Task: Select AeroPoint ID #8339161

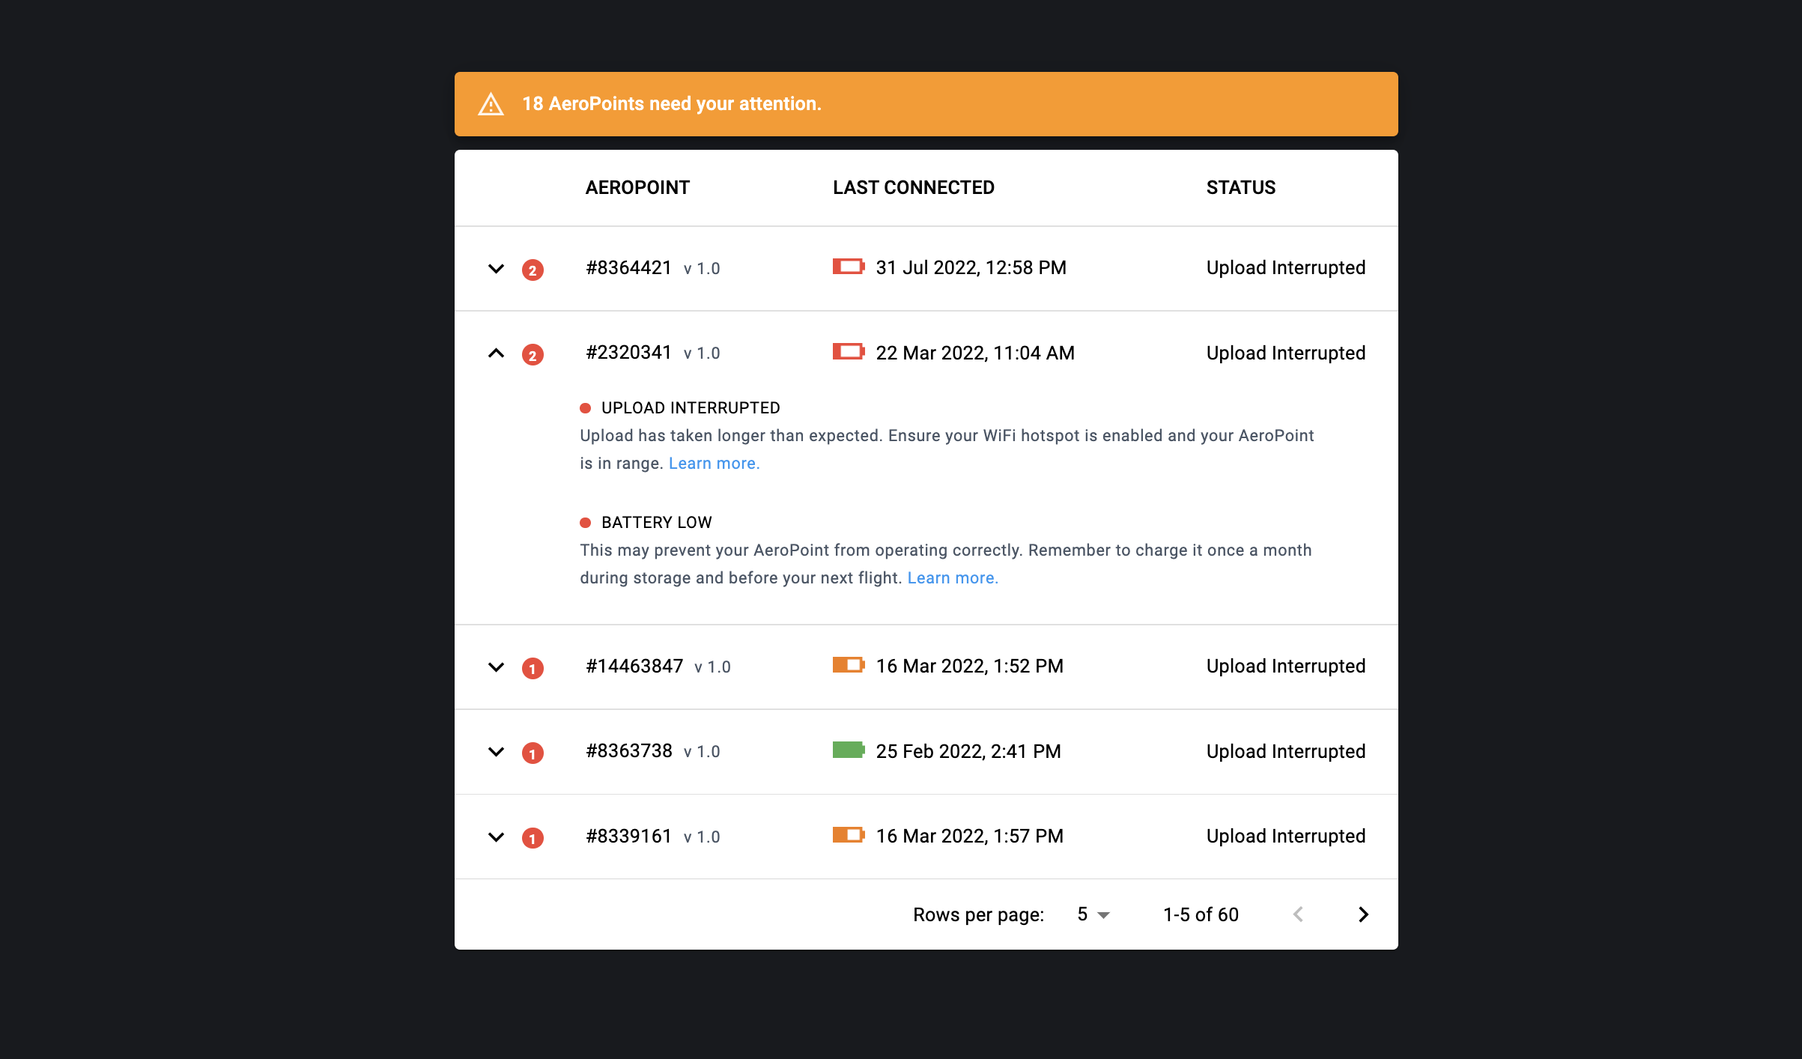Action: (629, 837)
